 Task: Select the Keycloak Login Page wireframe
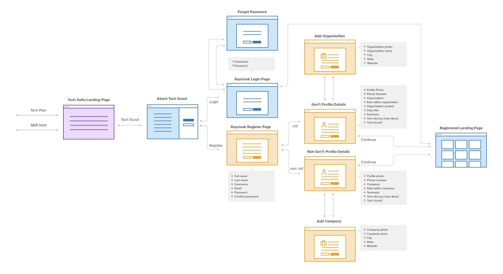[252, 100]
